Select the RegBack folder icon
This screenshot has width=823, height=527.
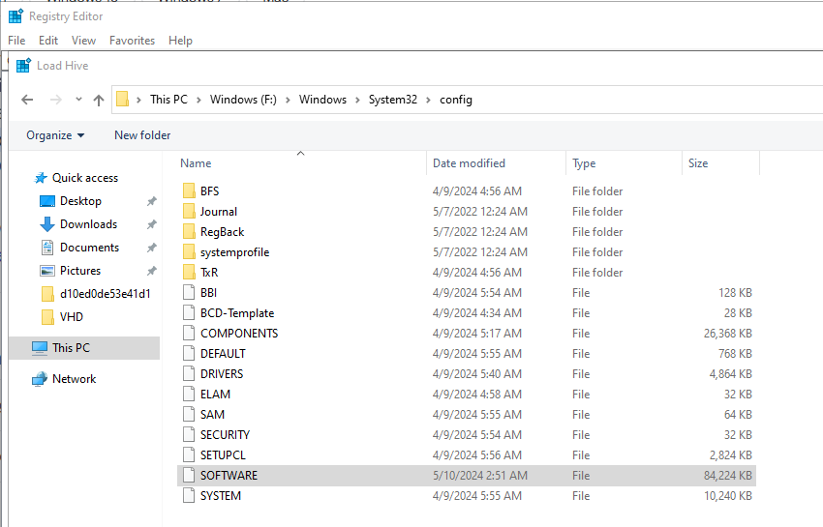point(189,232)
